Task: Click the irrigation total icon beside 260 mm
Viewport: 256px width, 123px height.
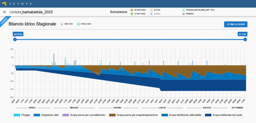Action: pyautogui.click(x=62, y=24)
